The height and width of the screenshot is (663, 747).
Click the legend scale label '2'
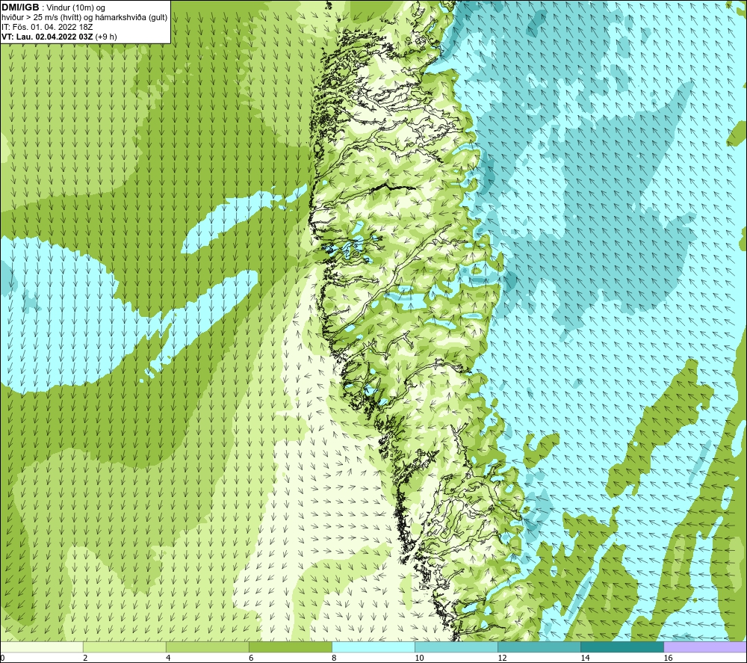[85, 658]
